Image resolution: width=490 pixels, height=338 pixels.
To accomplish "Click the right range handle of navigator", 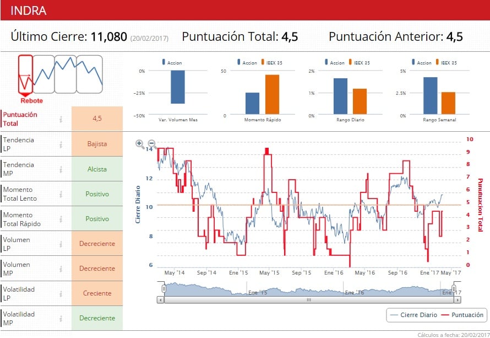I will point(454,288).
